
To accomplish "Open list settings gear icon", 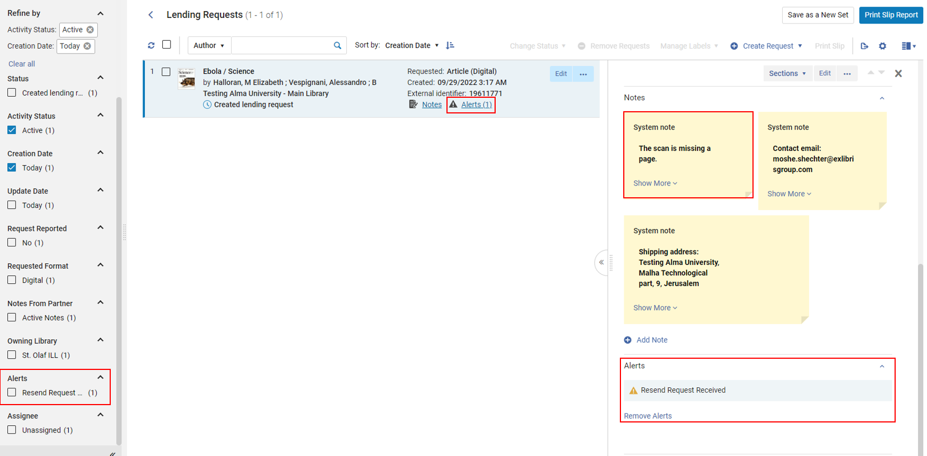I will click(883, 46).
